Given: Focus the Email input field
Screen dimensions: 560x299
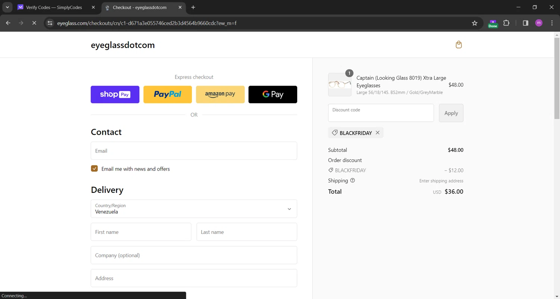Looking at the screenshot, I should click(194, 151).
